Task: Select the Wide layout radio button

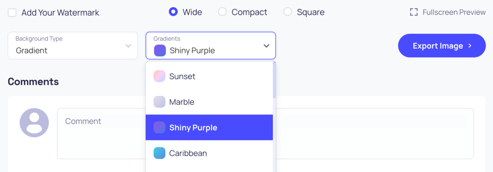Action: pyautogui.click(x=173, y=12)
